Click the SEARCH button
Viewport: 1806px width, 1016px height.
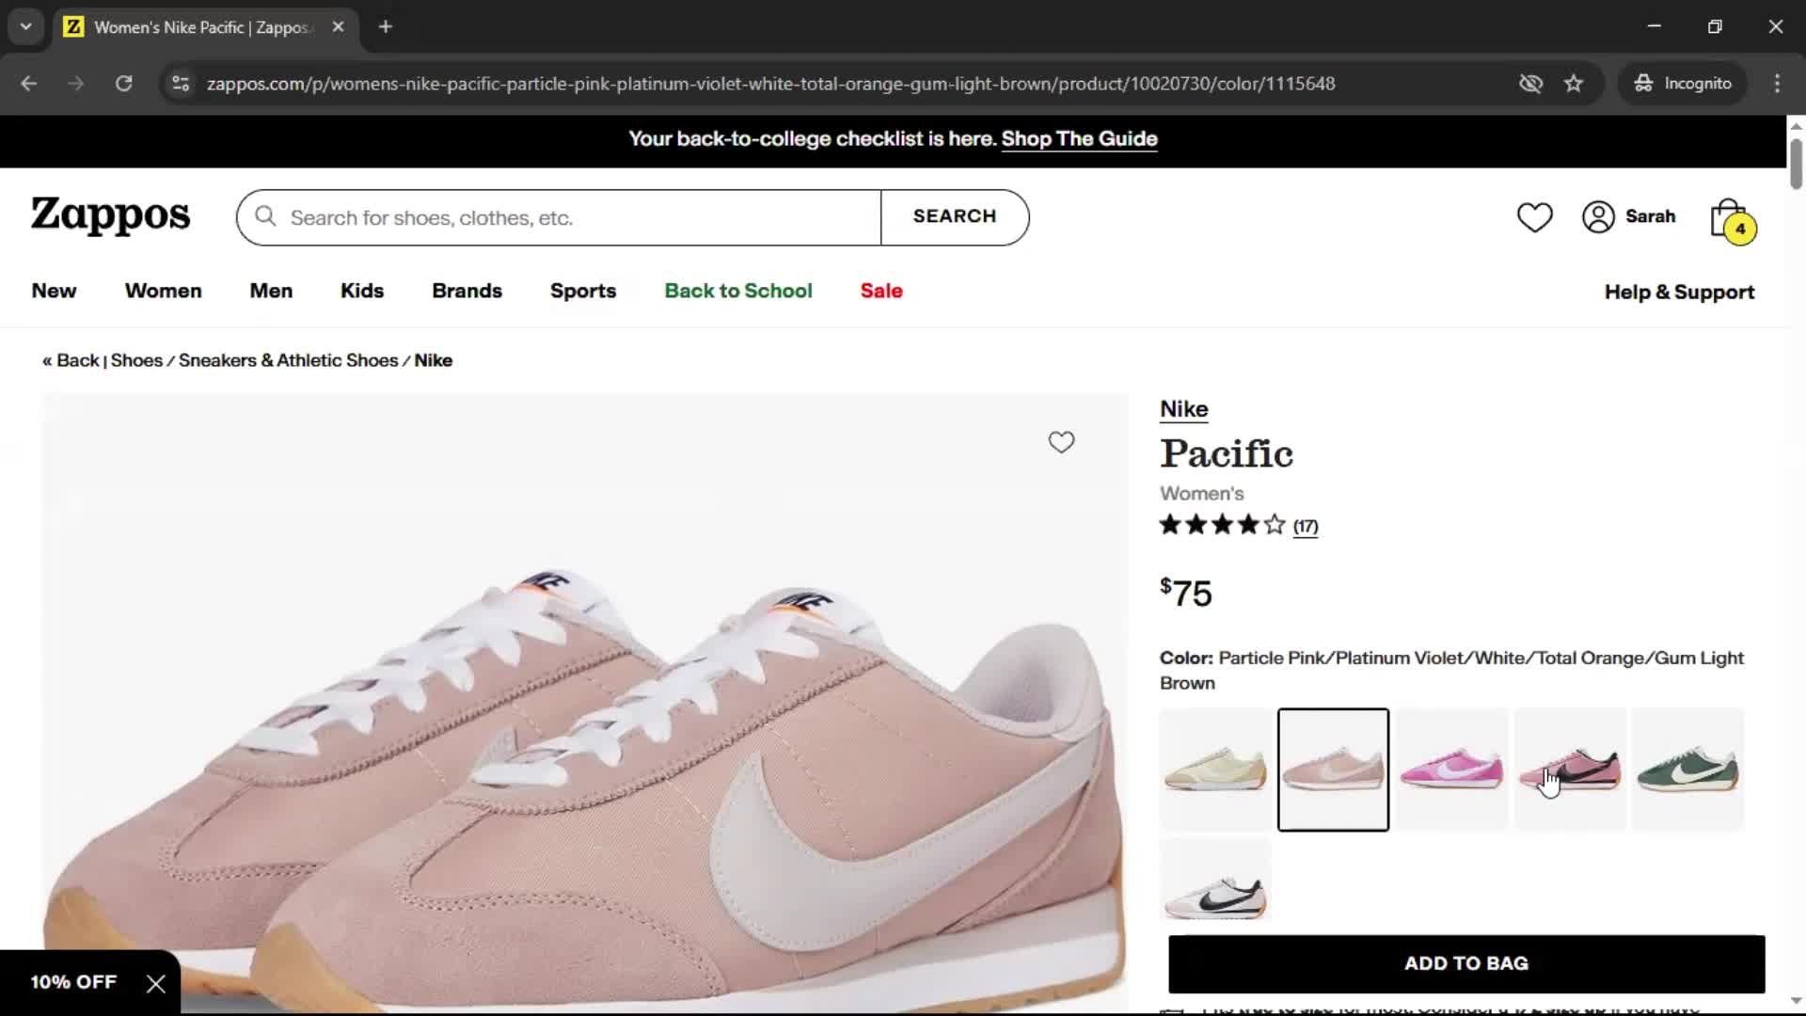pos(955,217)
